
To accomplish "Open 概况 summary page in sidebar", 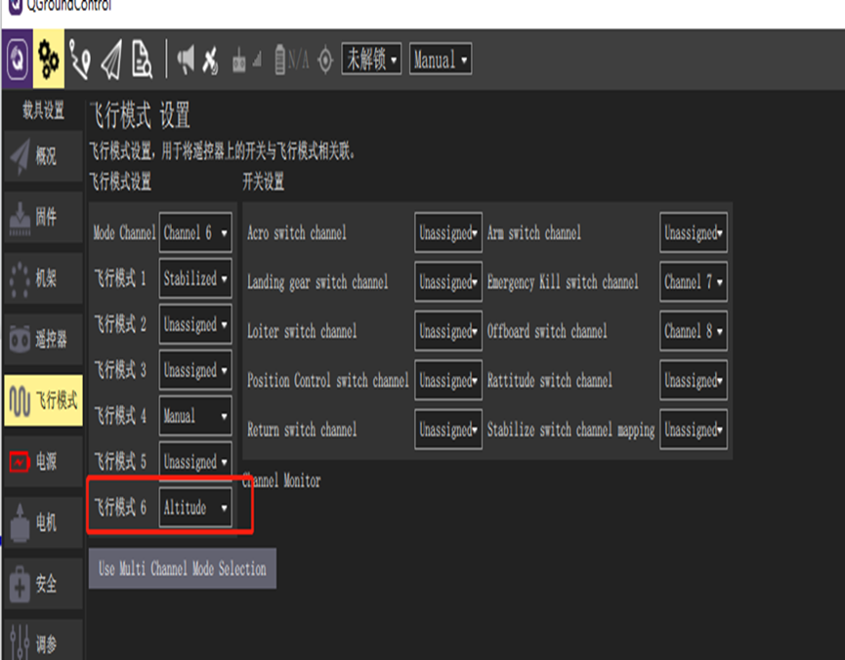I will click(43, 155).
